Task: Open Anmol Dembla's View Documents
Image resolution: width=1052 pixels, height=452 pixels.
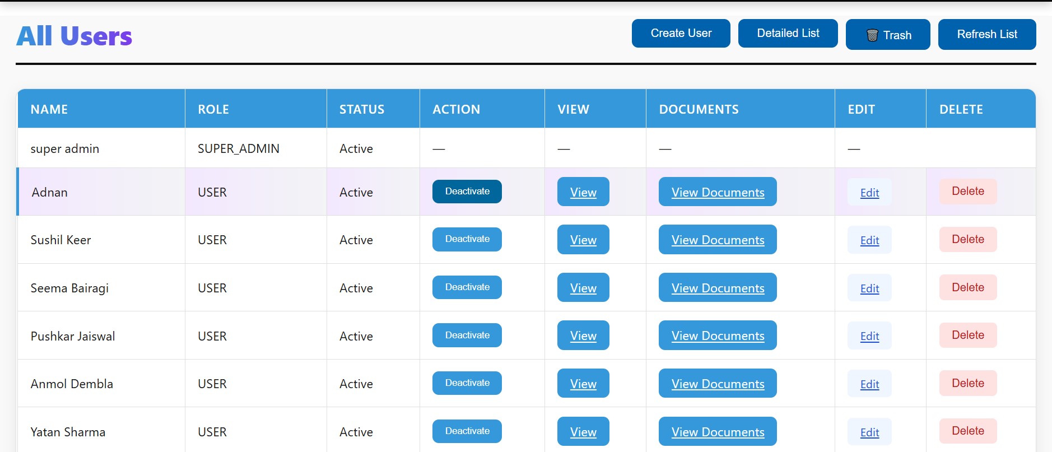Action: point(718,383)
